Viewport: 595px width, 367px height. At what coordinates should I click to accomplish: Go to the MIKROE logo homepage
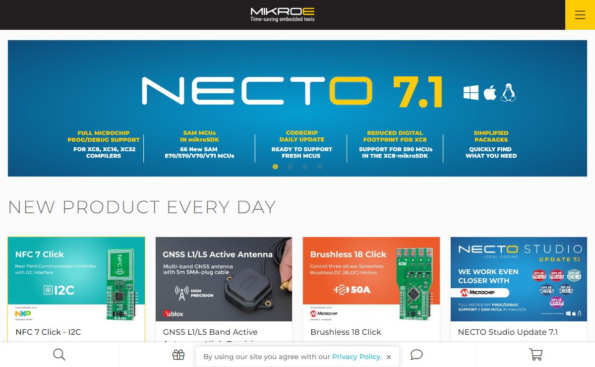(x=283, y=14)
